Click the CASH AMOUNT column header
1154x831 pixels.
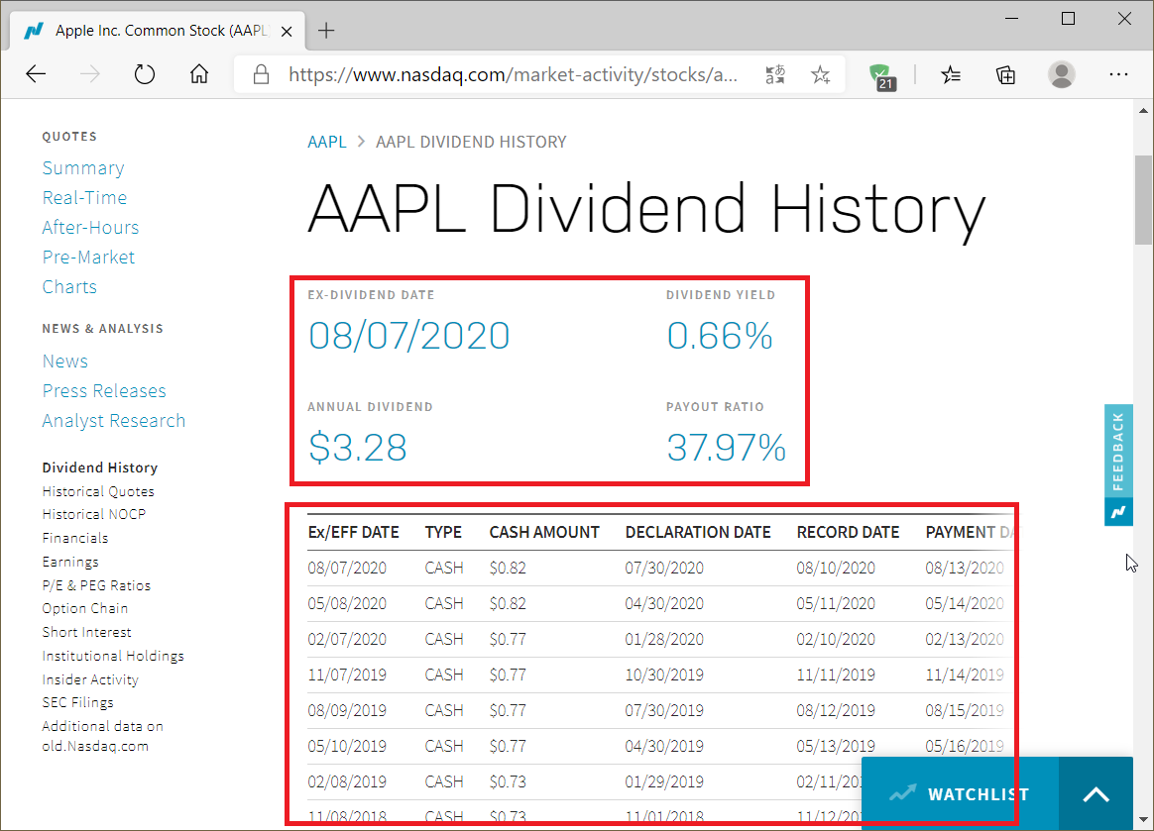[544, 533]
